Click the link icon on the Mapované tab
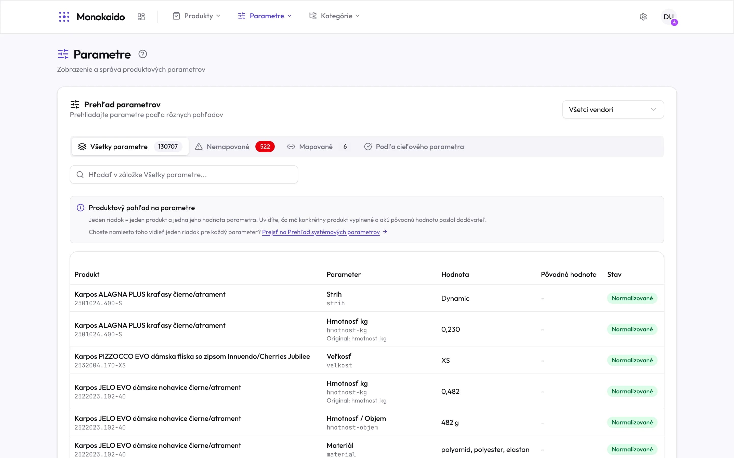Screen dimensions: 734x458 (291, 147)
